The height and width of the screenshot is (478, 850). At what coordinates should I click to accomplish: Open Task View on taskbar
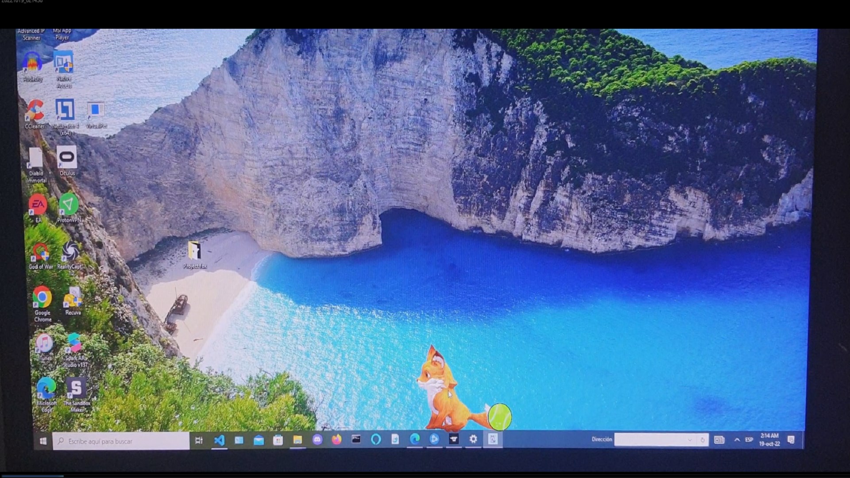(199, 440)
